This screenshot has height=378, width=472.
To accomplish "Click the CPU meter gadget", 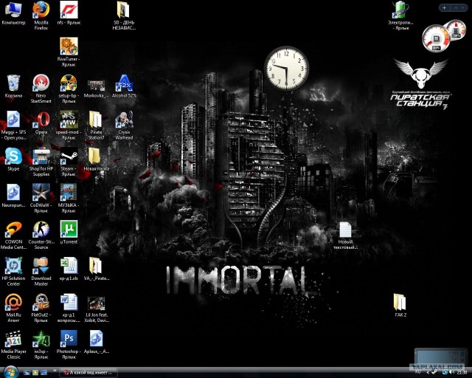I will 436,38.
